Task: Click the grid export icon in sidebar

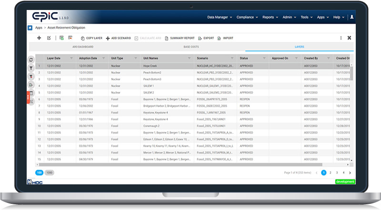Action: pyautogui.click(x=31, y=85)
